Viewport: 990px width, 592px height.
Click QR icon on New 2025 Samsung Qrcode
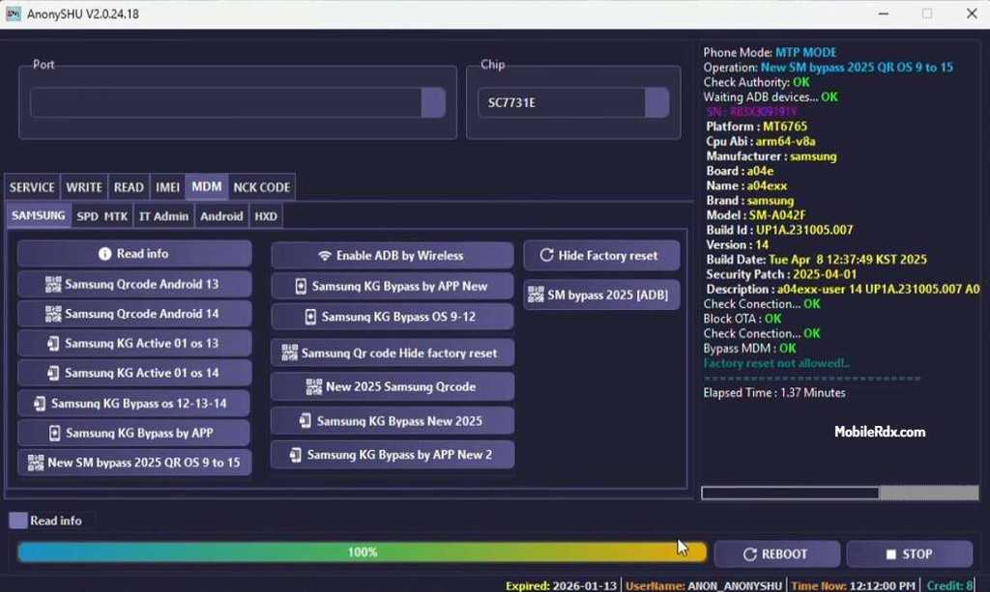[x=314, y=387]
